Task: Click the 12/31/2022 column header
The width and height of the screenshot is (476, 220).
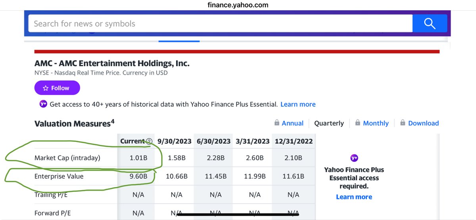Action: [293, 141]
